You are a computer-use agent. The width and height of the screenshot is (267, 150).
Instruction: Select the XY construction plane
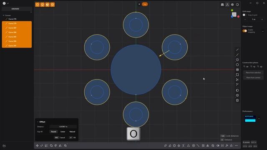pyautogui.click(x=246, y=67)
